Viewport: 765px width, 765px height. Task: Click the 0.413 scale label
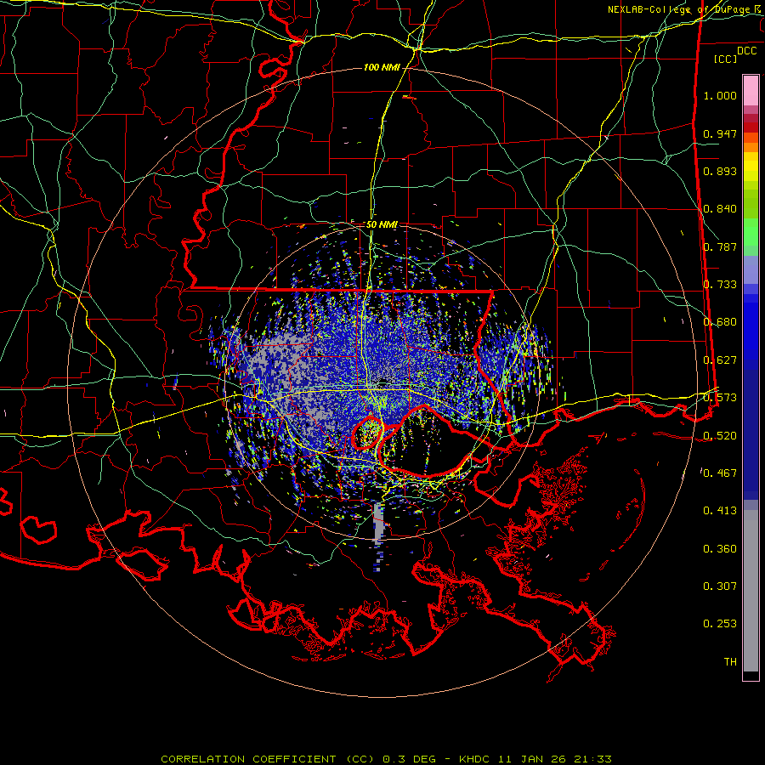point(720,511)
